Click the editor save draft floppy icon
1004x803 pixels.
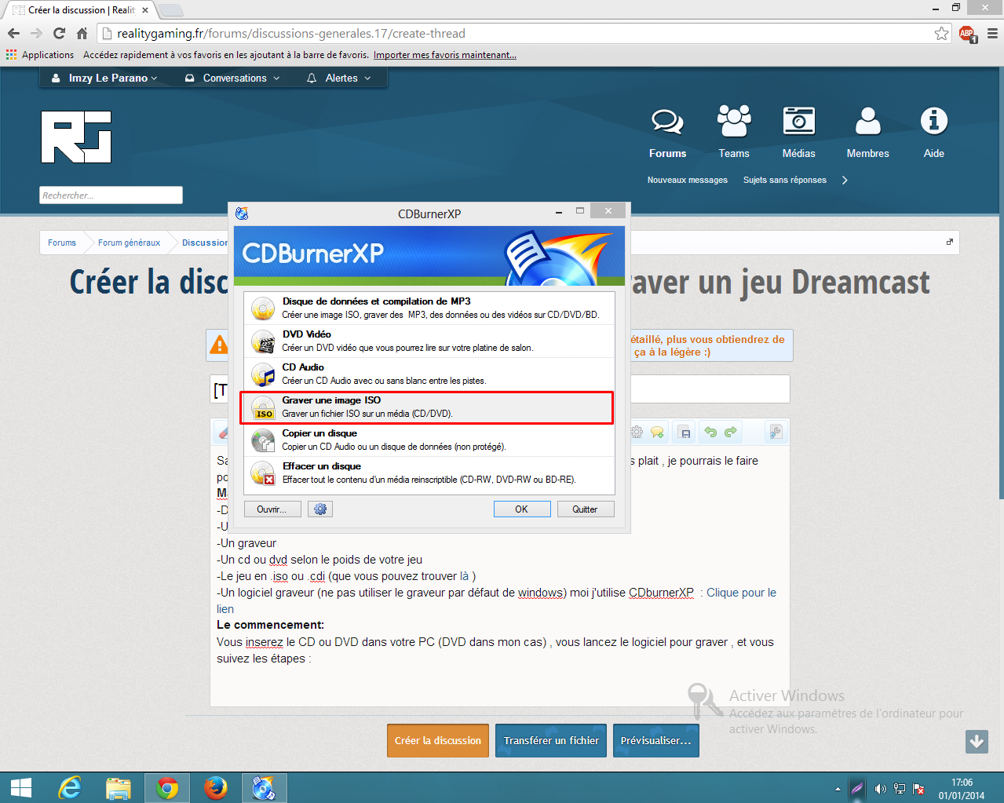coord(685,433)
